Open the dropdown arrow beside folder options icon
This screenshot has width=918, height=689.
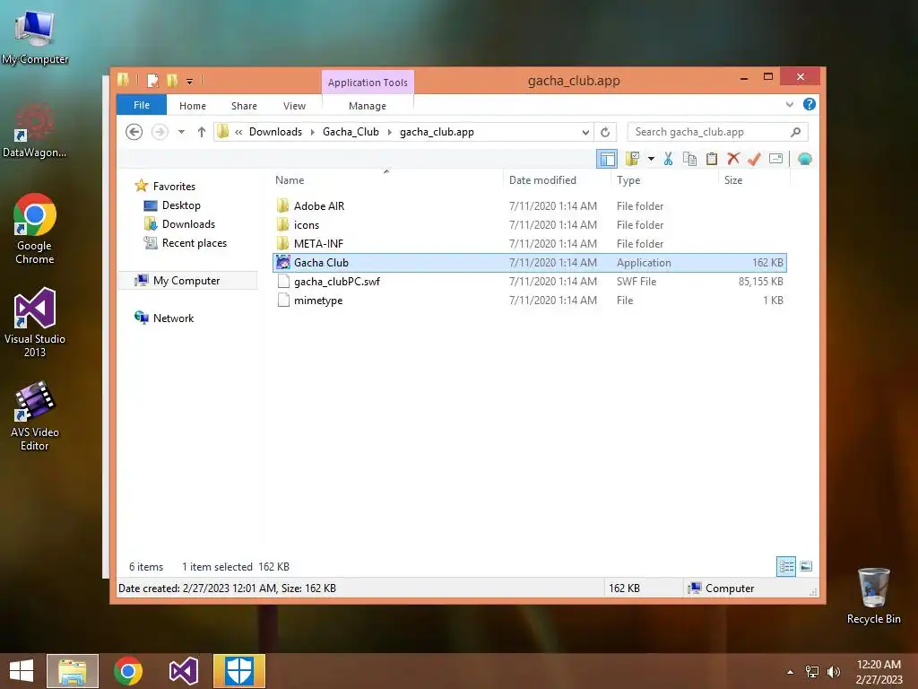[651, 159]
